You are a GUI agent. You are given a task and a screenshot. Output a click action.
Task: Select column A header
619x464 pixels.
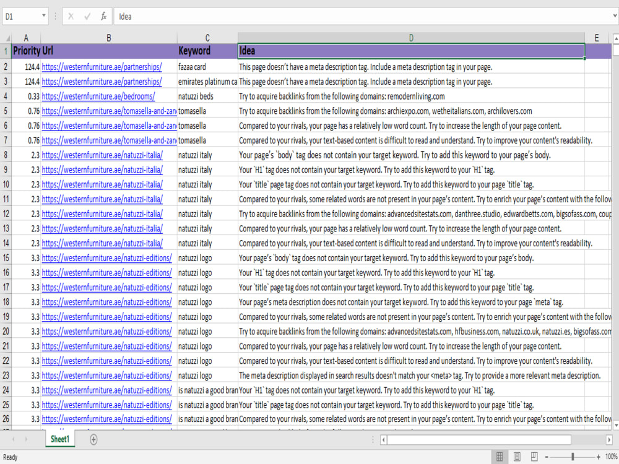26,38
